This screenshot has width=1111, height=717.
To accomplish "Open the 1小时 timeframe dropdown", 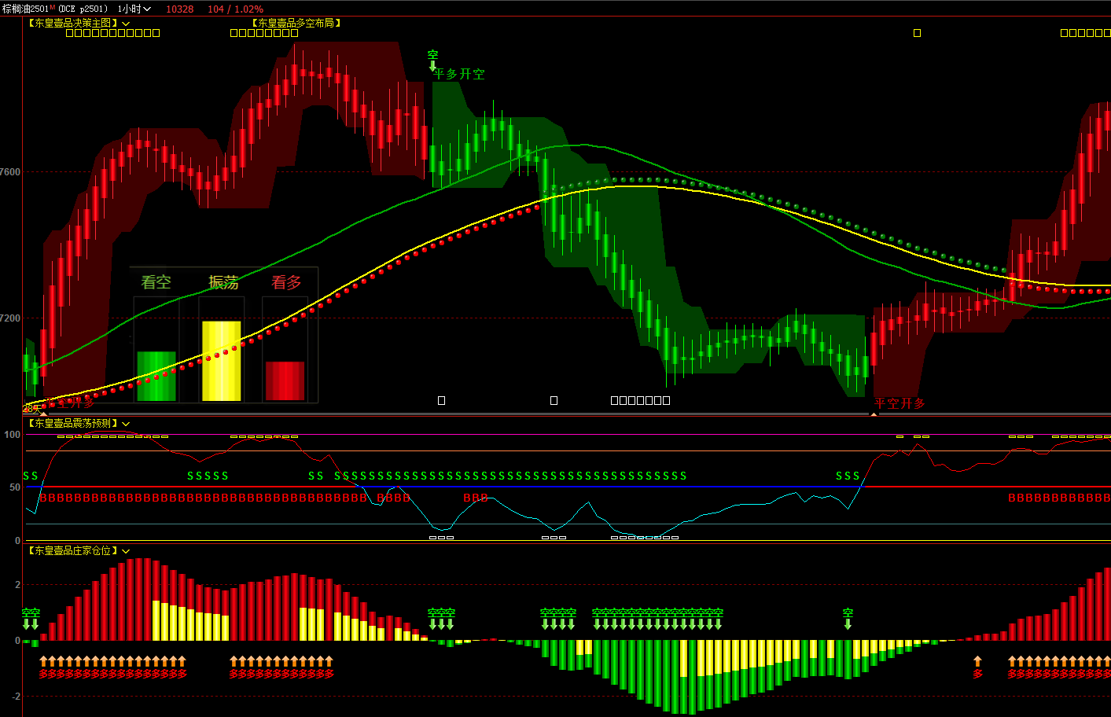I will [134, 9].
